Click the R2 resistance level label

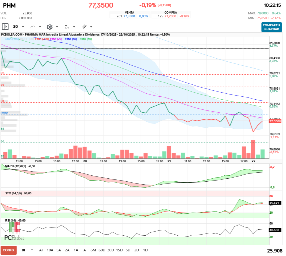[2, 86]
